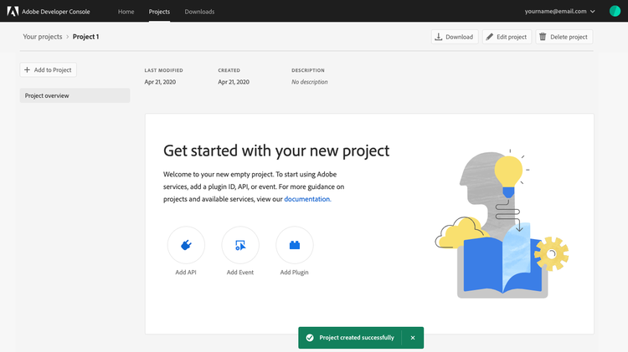Click the user profile avatar
This screenshot has width=628, height=352.
(x=615, y=12)
